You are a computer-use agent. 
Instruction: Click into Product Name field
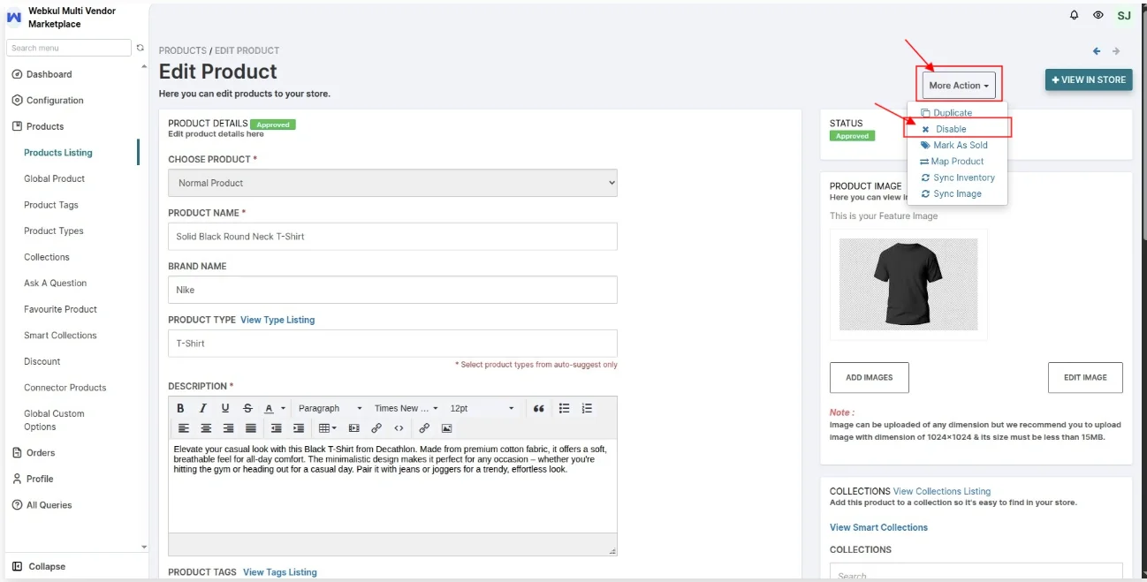(392, 237)
